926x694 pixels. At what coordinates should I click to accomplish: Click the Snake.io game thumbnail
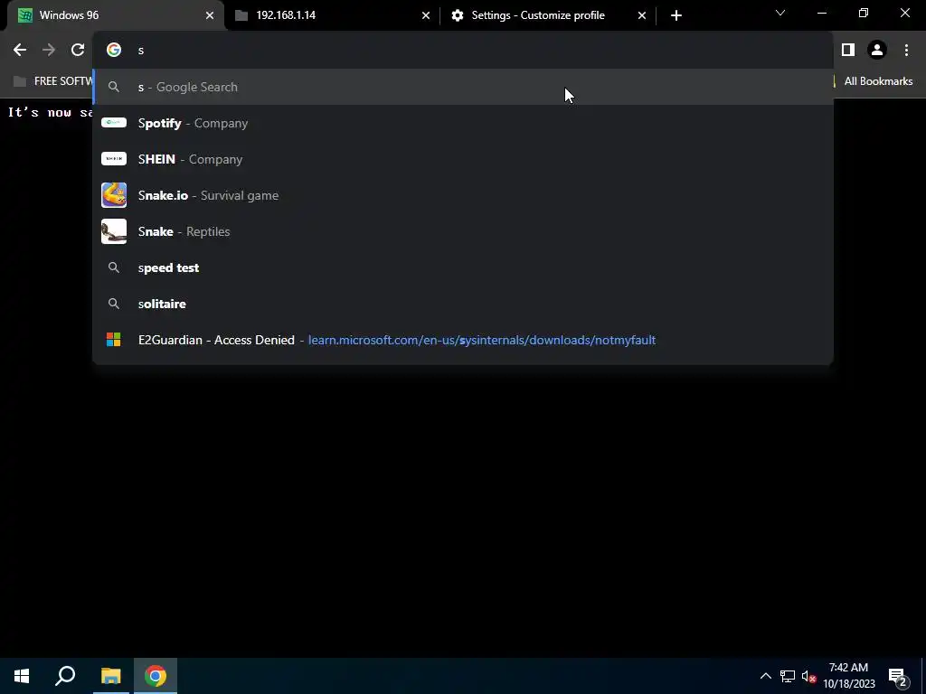pos(114,195)
